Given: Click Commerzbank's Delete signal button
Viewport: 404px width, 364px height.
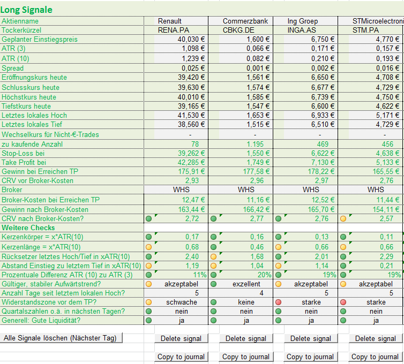Looking at the screenshot, I should coord(246,338).
